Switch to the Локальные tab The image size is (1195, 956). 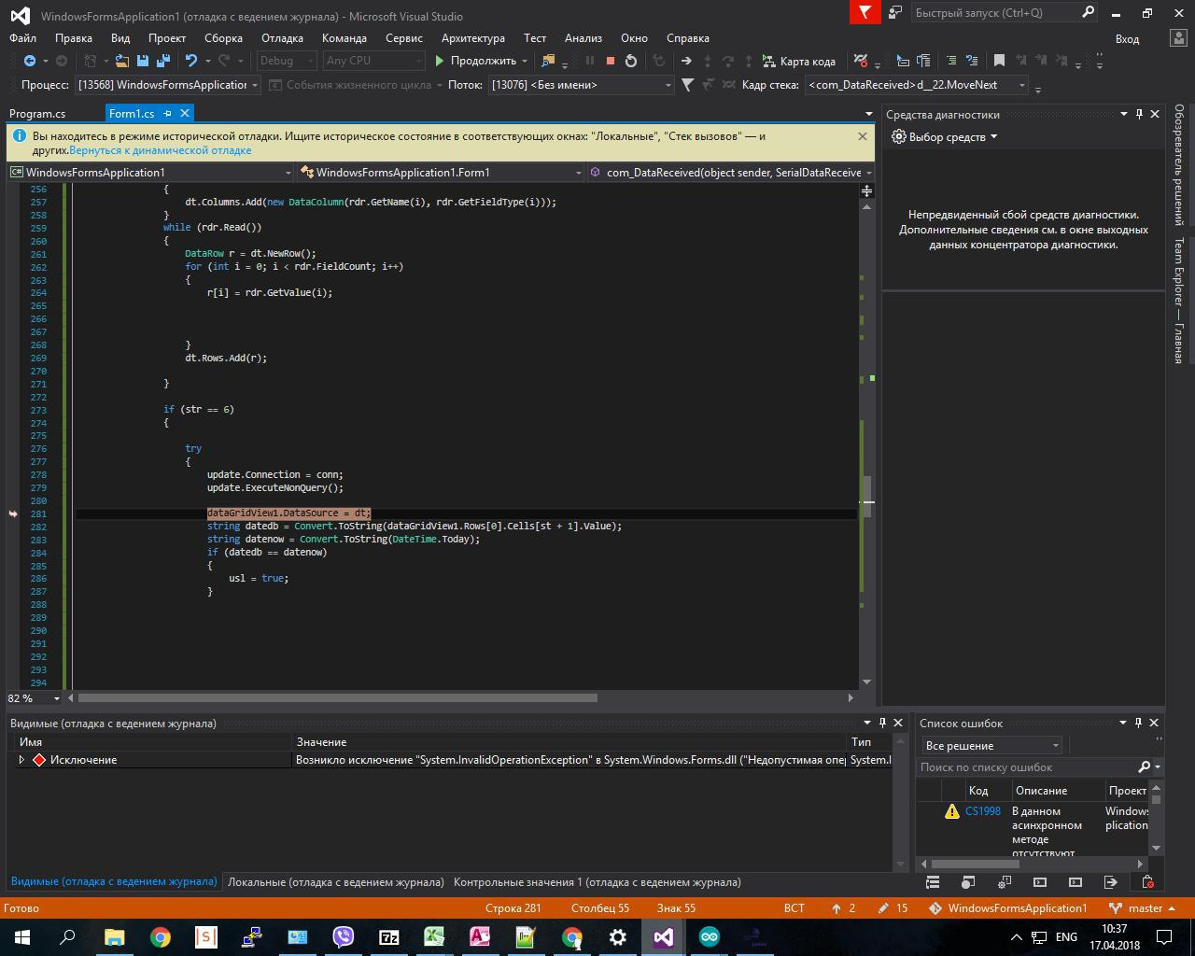[x=336, y=882]
